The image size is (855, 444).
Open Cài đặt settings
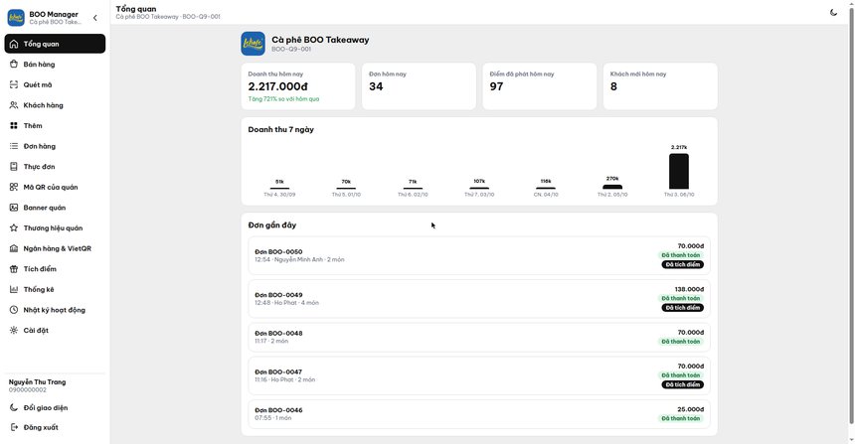tap(55, 330)
